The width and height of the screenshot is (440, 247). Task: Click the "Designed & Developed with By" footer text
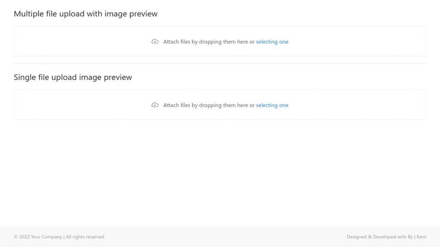pyautogui.click(x=380, y=237)
